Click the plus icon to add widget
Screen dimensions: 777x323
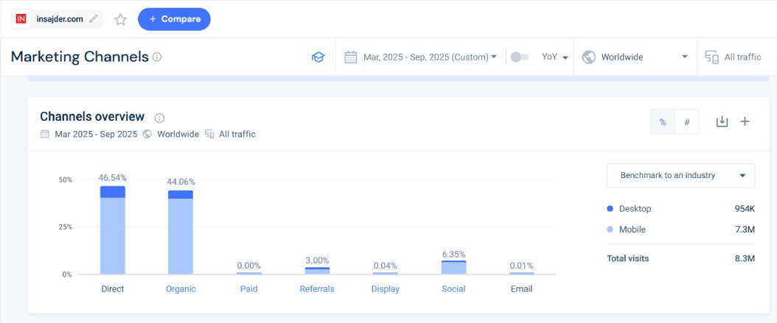tap(745, 121)
